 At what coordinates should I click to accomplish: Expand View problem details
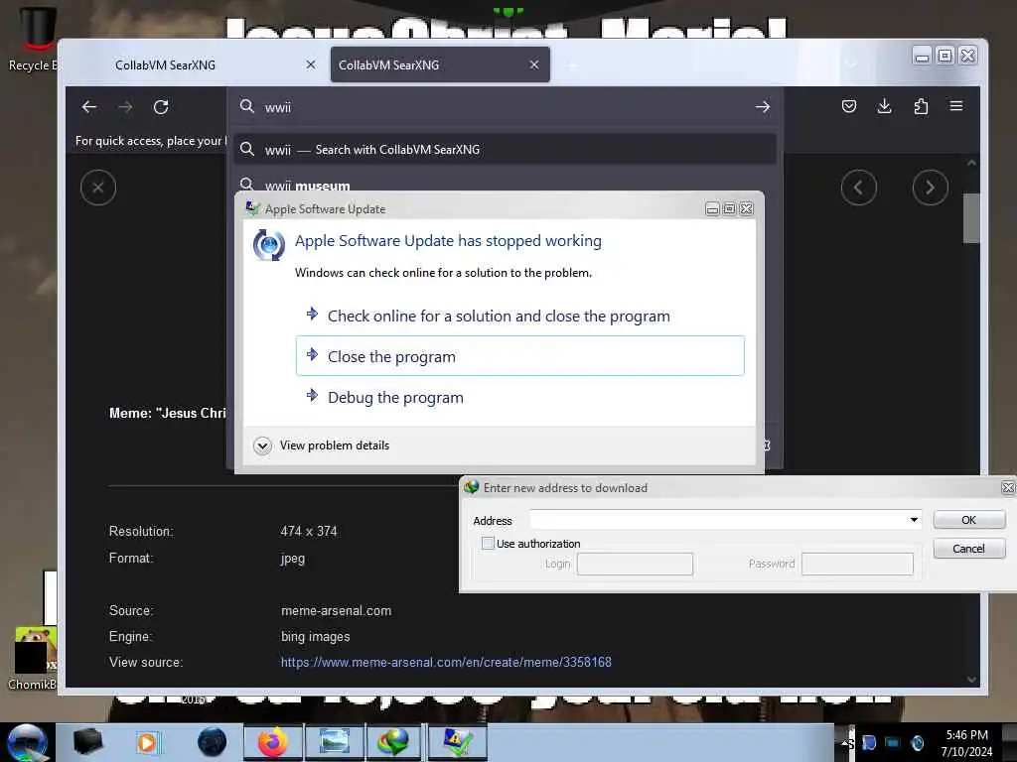[x=322, y=445]
